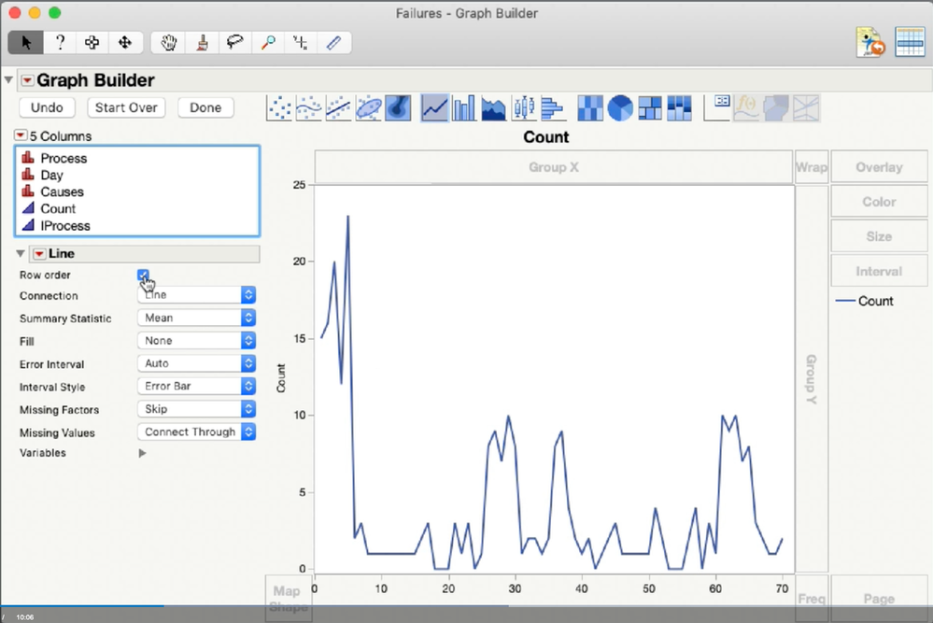
Task: Select the arrow pointer tool
Action: coord(26,42)
